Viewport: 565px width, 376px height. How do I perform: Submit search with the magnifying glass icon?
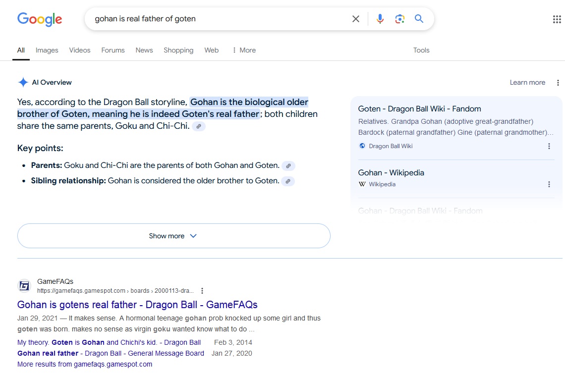419,19
